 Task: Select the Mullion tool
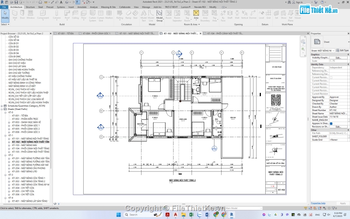click(109, 15)
